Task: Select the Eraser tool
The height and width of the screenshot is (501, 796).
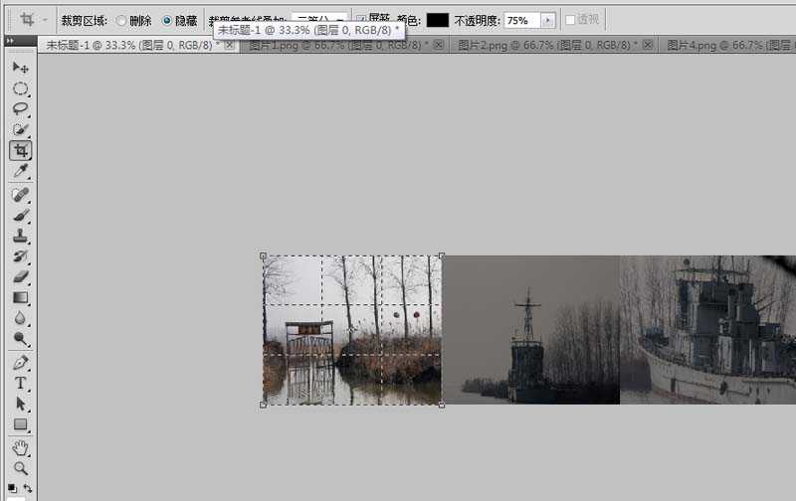Action: (20, 277)
